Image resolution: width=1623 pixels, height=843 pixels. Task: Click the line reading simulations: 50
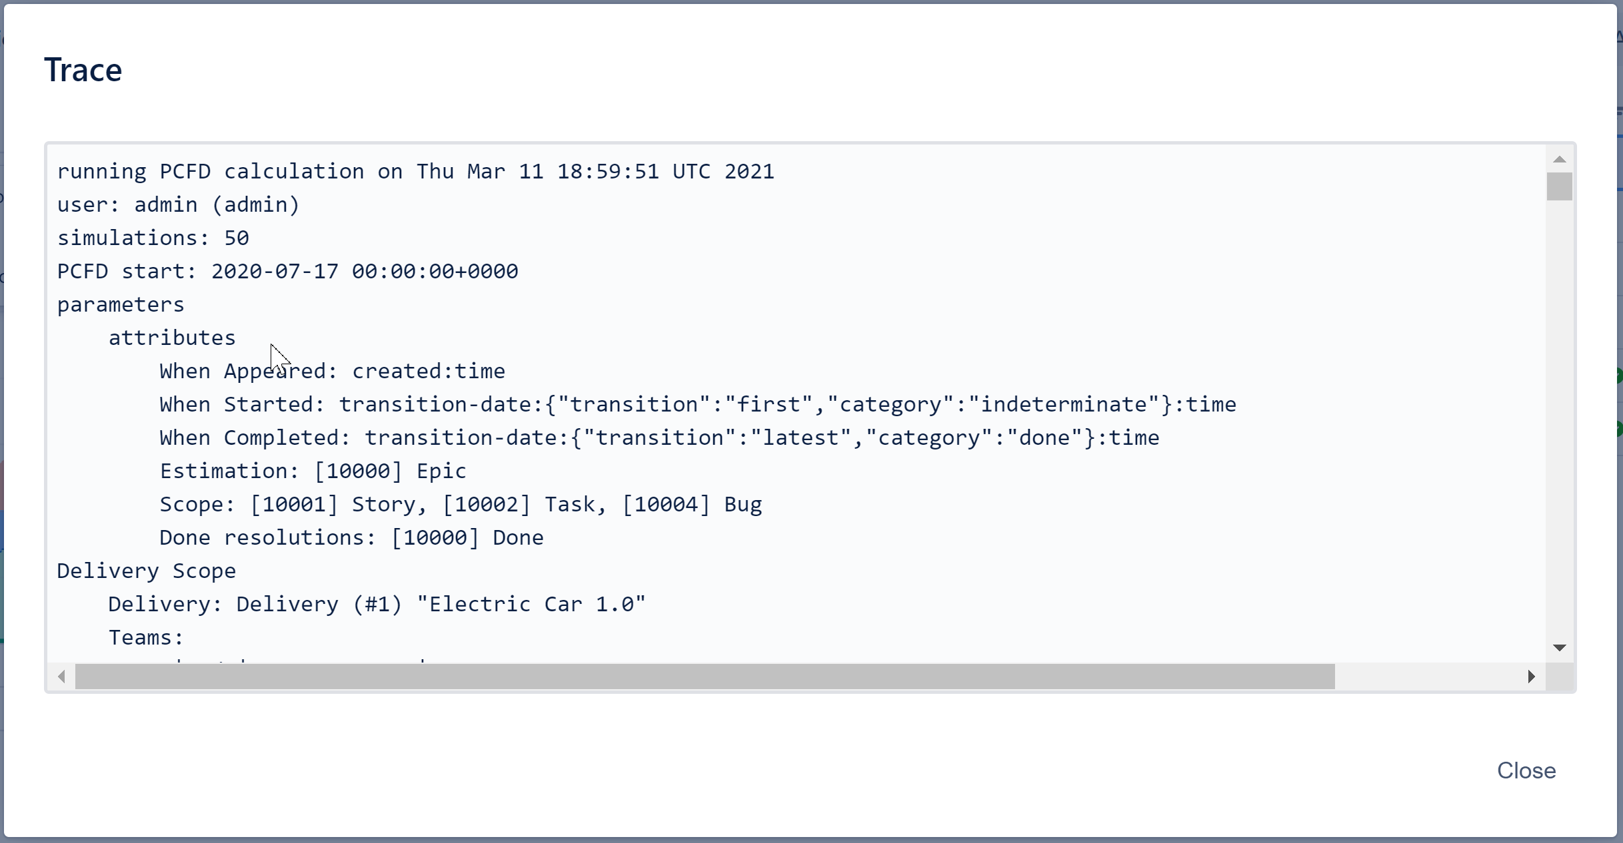(153, 238)
